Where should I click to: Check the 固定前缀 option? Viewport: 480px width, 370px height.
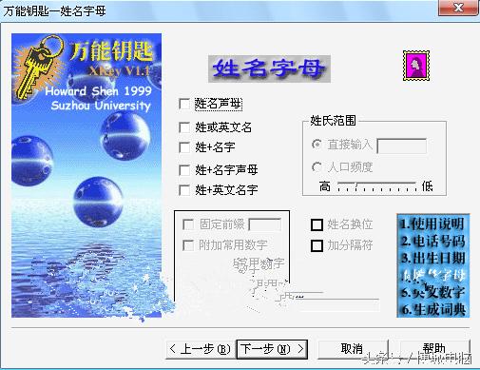(188, 224)
